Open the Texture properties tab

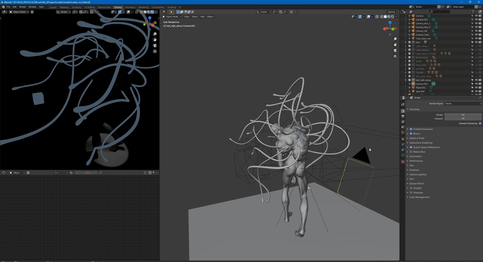click(x=403, y=162)
